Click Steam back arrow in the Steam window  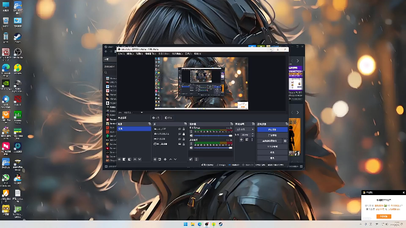106,52
